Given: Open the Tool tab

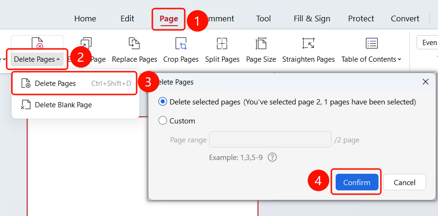Looking at the screenshot, I should [263, 19].
